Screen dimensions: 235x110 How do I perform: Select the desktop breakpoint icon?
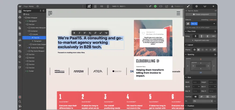[89, 6]
